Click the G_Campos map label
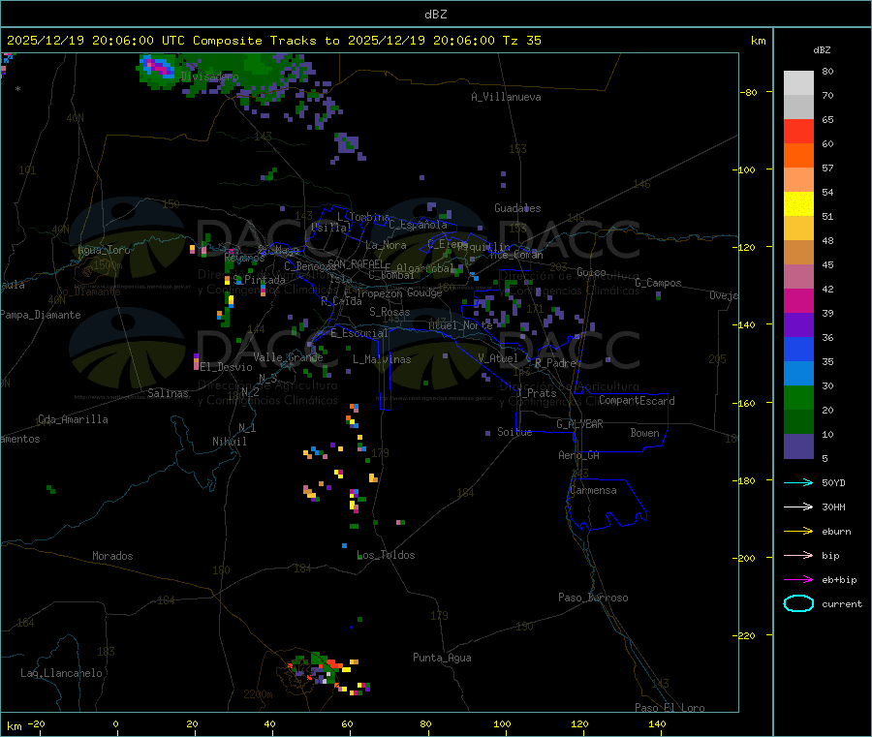 659,283
